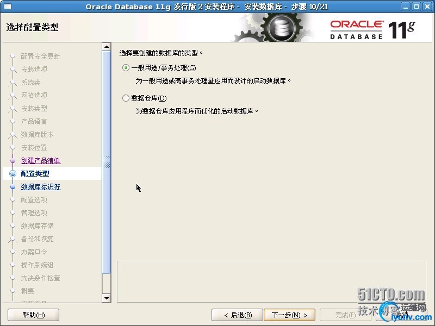Click the 先决条件检查 step text
Screen dimensions: 435x326
pyautogui.click(x=40, y=278)
